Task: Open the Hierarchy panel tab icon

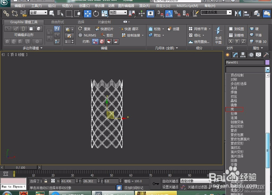Action: pos(243,55)
